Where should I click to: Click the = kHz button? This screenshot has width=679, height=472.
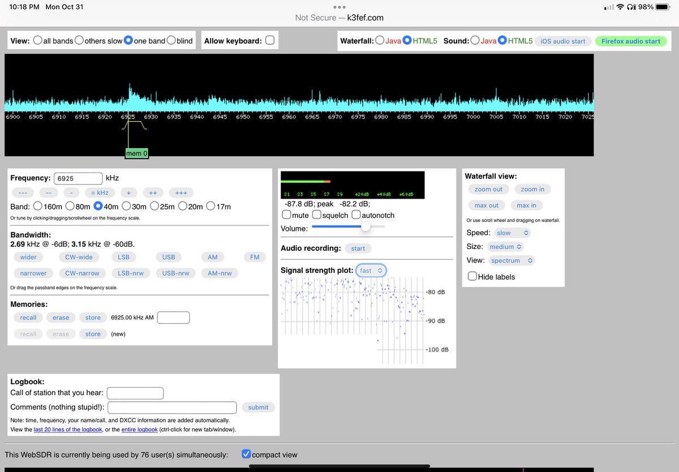[100, 192]
